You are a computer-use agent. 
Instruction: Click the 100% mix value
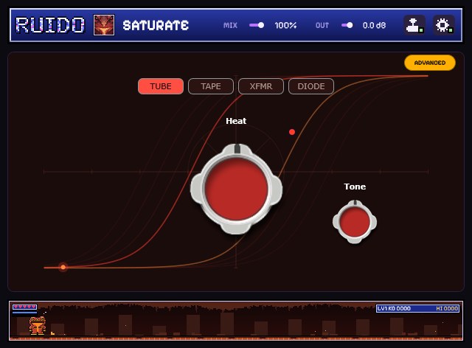285,25
